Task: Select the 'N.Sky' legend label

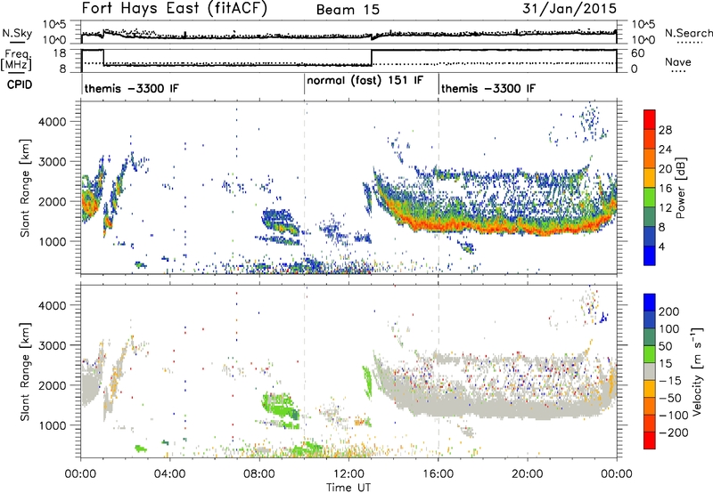Action: [17, 34]
